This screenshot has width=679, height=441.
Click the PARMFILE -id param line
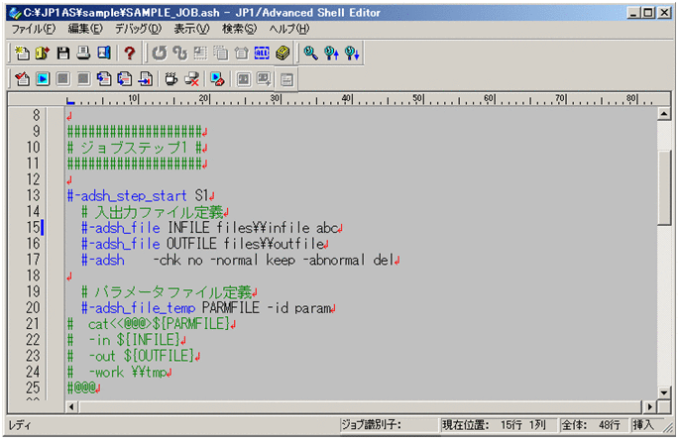[208, 307]
